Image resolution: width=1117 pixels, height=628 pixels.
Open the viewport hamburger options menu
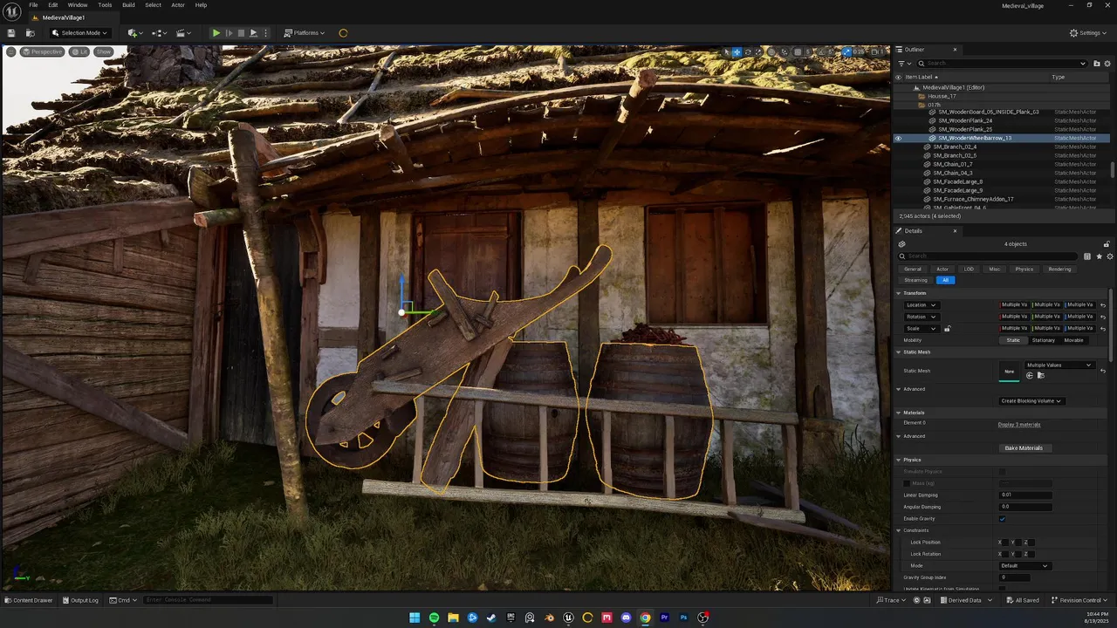(10, 51)
